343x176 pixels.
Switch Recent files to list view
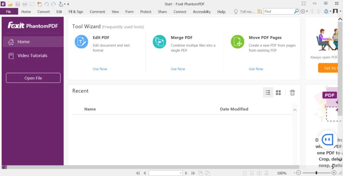(268, 92)
